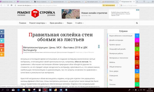Image resolution: width=154 pixels, height=92 pixels.
Task: Launch Google Chrome from taskbar
Action: tap(29, 90)
